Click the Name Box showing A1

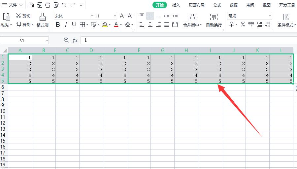point(22,41)
